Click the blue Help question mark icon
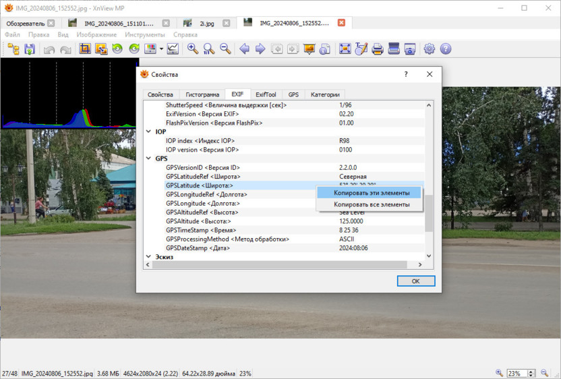This screenshot has height=379, width=561. [445, 49]
